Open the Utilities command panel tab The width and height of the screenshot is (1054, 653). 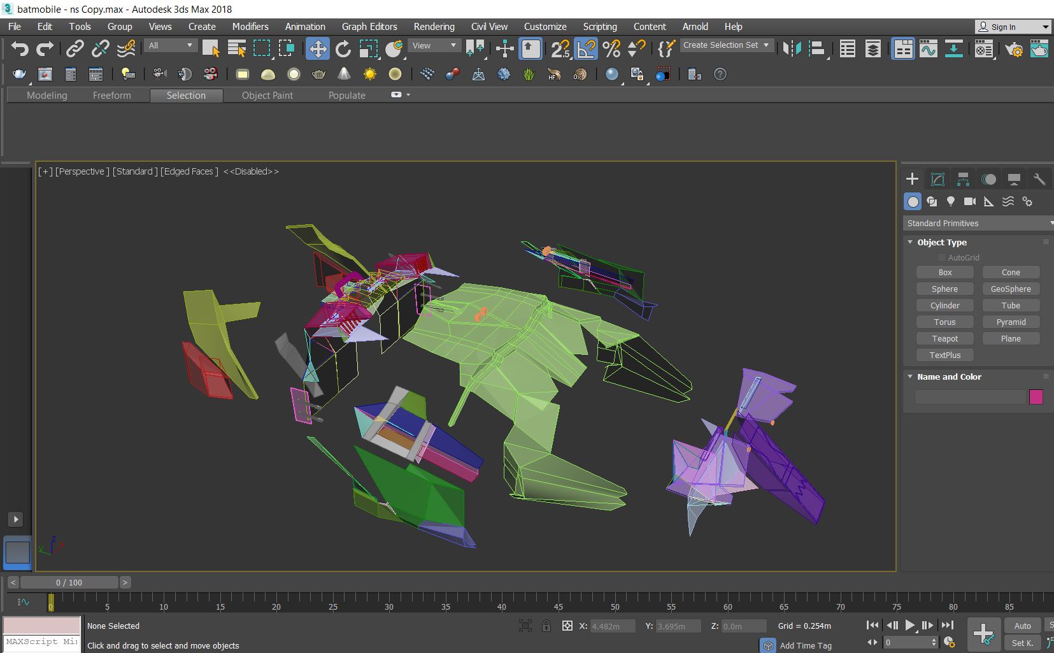coord(1039,179)
